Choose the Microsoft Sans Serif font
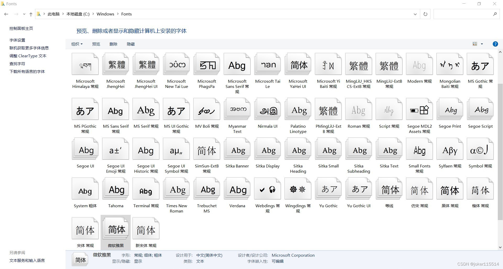503x269 pixels. click(237, 64)
